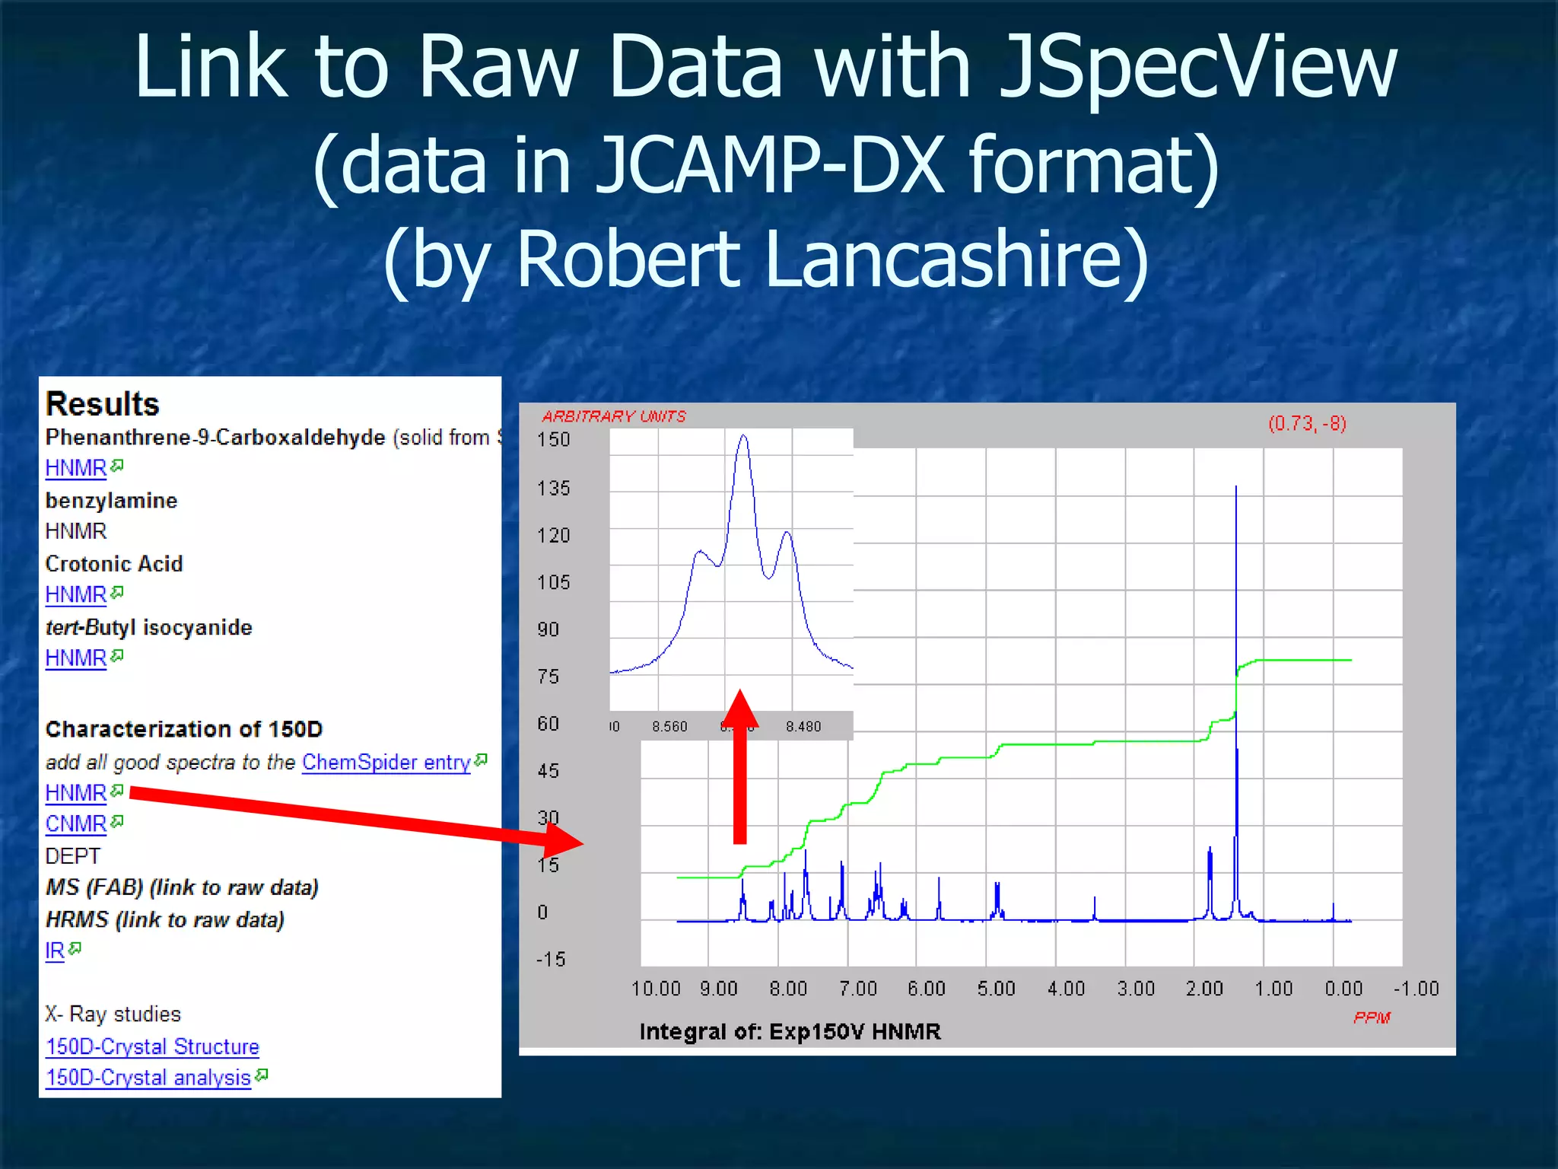Click the '150' y-axis tick label

click(553, 440)
